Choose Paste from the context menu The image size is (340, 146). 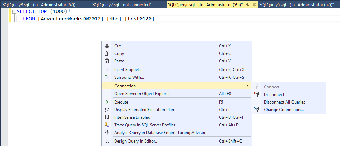point(177,61)
